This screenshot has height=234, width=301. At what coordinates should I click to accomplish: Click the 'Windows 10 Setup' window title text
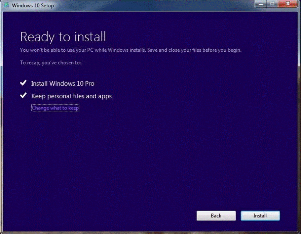[x=33, y=6]
